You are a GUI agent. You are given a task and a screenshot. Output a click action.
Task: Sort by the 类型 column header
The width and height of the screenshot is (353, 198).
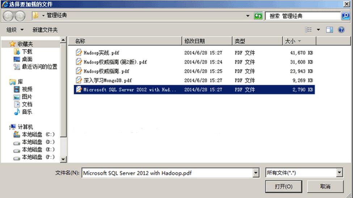257,41
